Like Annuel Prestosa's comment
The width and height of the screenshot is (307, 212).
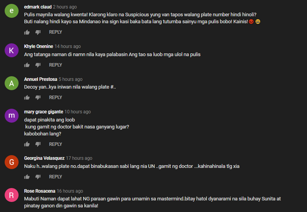click(x=27, y=97)
